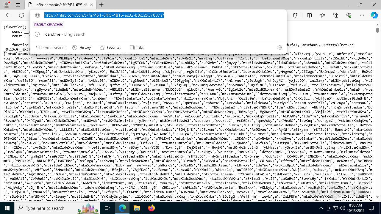Image resolution: width=381 pixels, height=214 pixels.
Task: Open Settings and more menu
Action: pyautogui.click(x=362, y=15)
